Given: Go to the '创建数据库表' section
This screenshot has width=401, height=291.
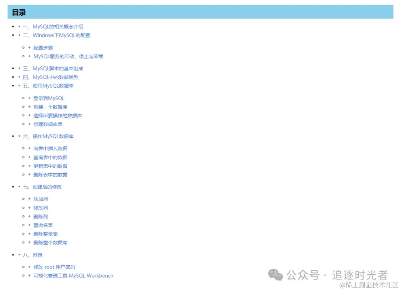Looking at the screenshot, I should 48,124.
